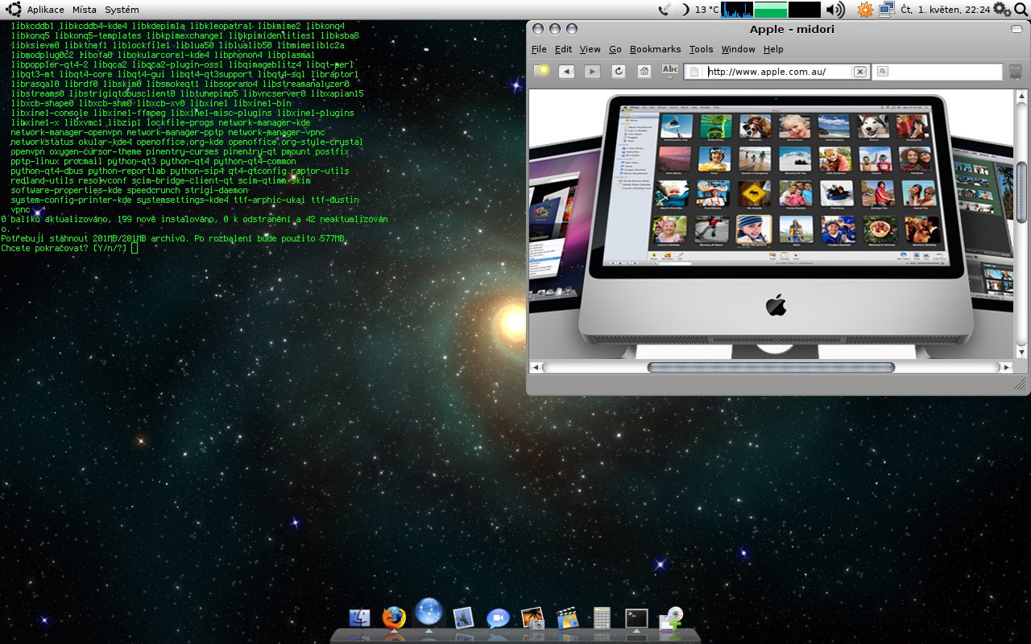This screenshot has width=1031, height=644.
Task: Open Mail stamp icon in dock
Action: 463,617
